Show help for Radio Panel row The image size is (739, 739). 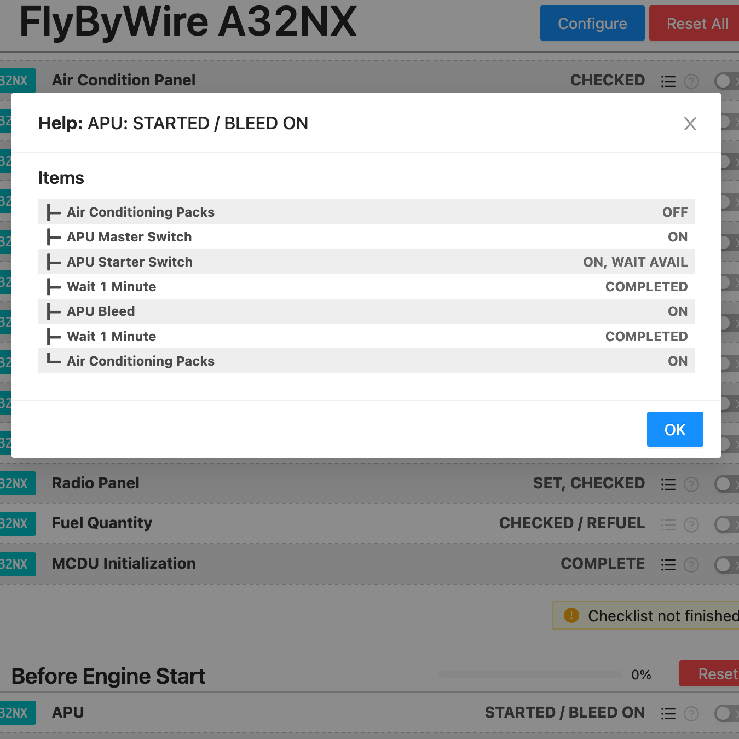691,484
